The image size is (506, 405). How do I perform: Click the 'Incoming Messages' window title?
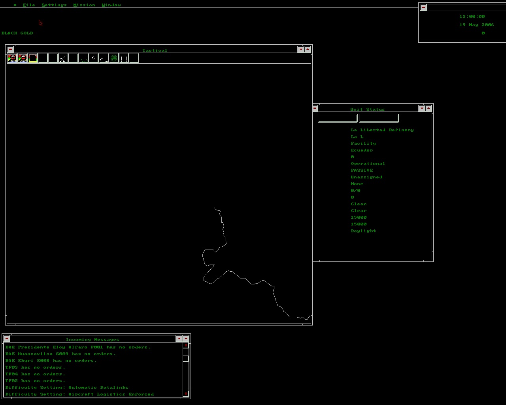click(x=93, y=339)
